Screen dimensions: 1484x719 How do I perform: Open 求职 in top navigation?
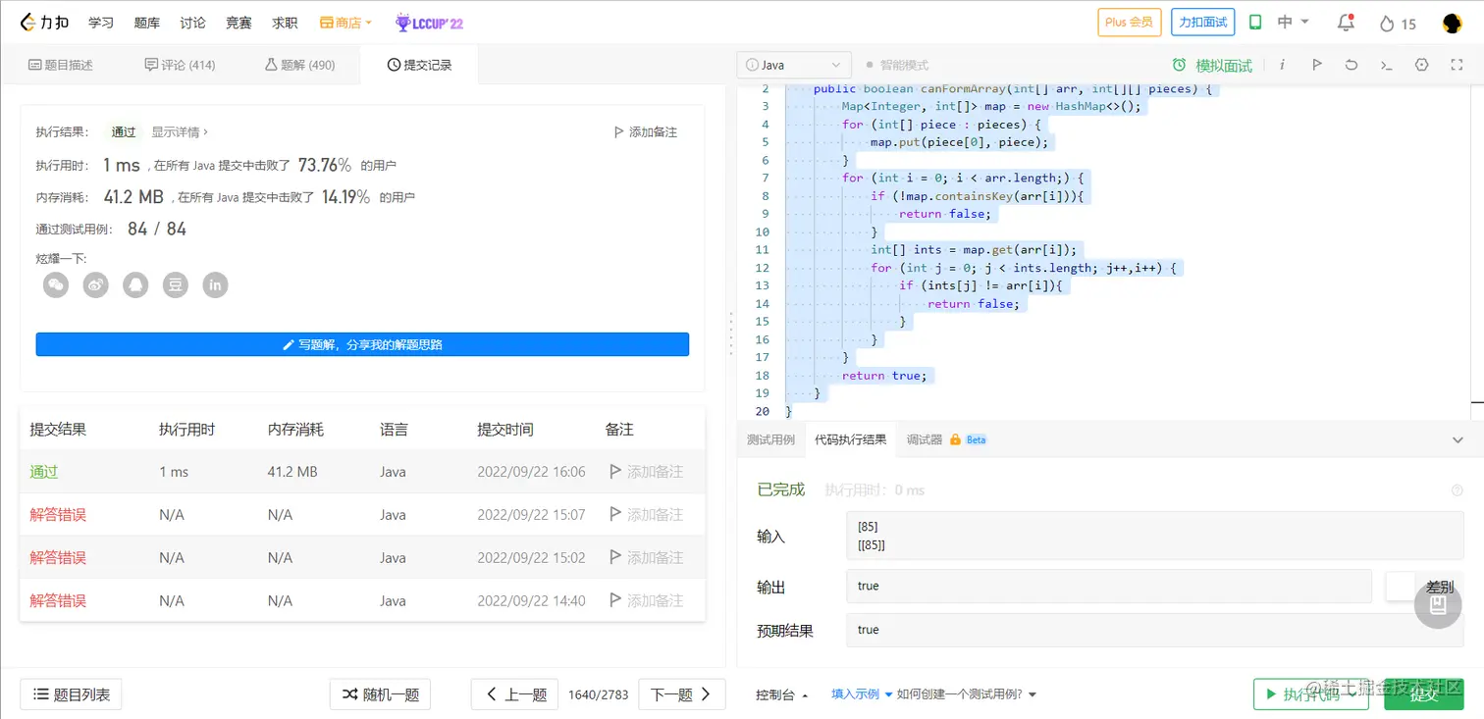point(285,23)
